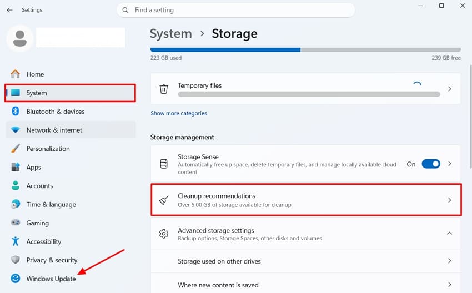Viewport: 472px width, 293px height.
Task: Click the Privacy & security shield icon
Action: (x=15, y=260)
